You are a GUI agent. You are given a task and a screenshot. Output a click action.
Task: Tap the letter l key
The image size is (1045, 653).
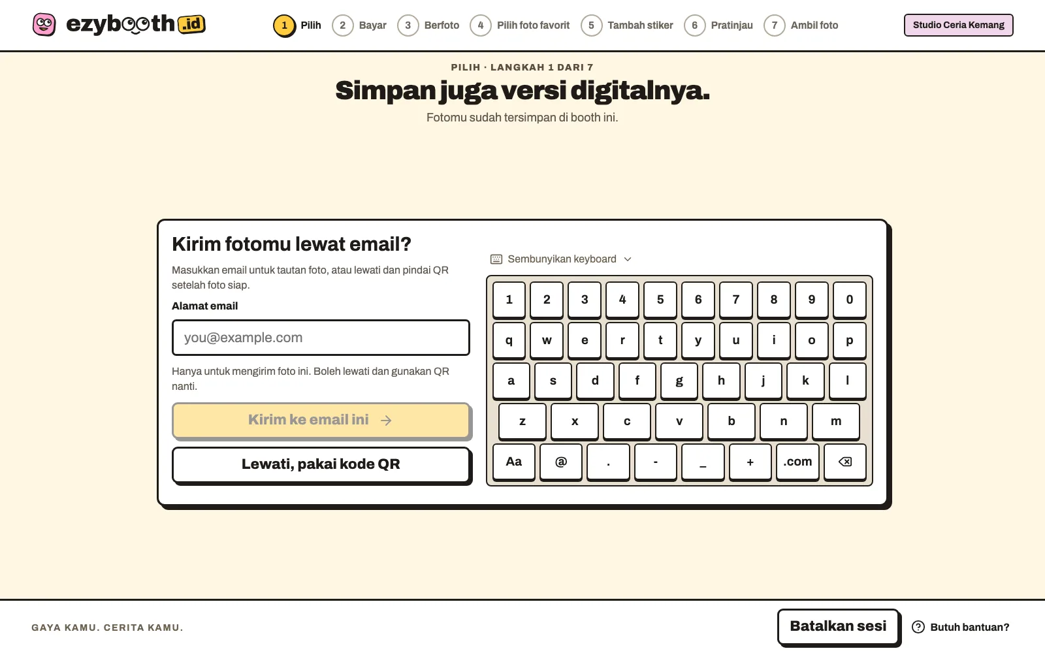click(x=848, y=381)
